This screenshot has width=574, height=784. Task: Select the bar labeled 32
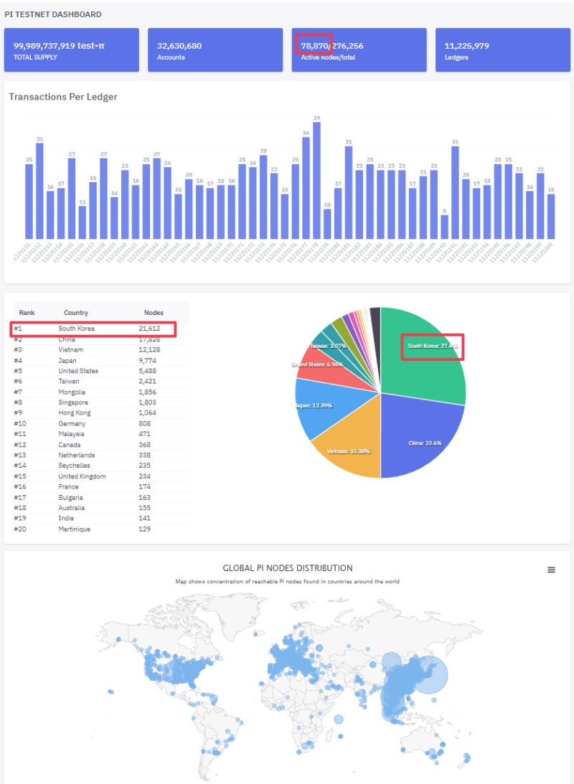pyautogui.click(x=39, y=191)
